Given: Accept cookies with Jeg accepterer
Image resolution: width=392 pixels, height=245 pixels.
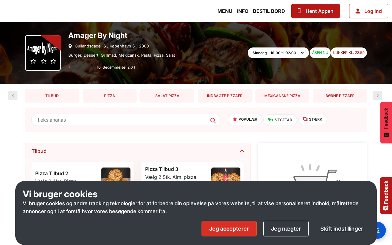Looking at the screenshot, I should click(229, 228).
